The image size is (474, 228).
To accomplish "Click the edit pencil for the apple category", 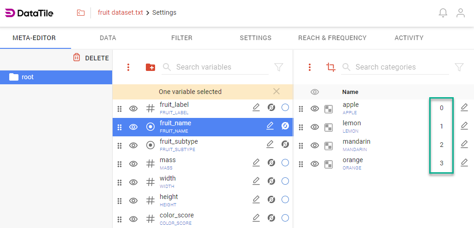I will (x=464, y=107).
